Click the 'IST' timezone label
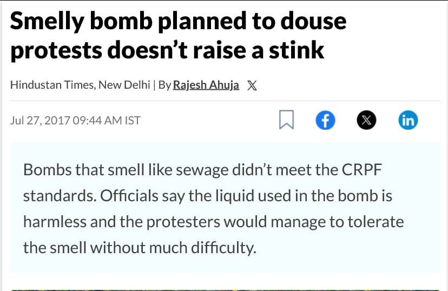The width and height of the screenshot is (448, 291). [133, 120]
